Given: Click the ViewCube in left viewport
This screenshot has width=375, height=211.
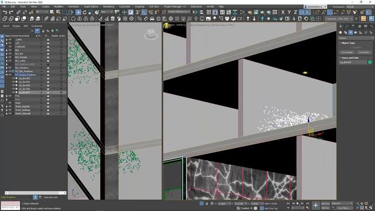Looking at the screenshot, I should 151,35.
